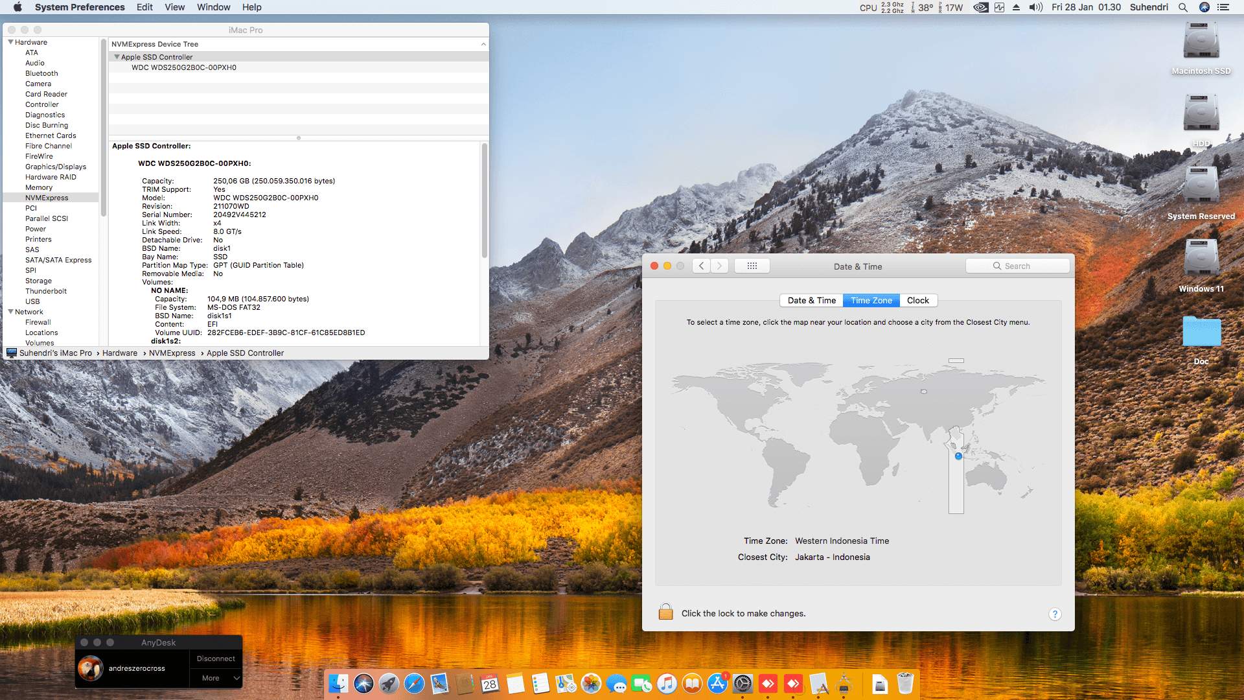The width and height of the screenshot is (1244, 700).
Task: Open the Window menu
Action: 213,7
